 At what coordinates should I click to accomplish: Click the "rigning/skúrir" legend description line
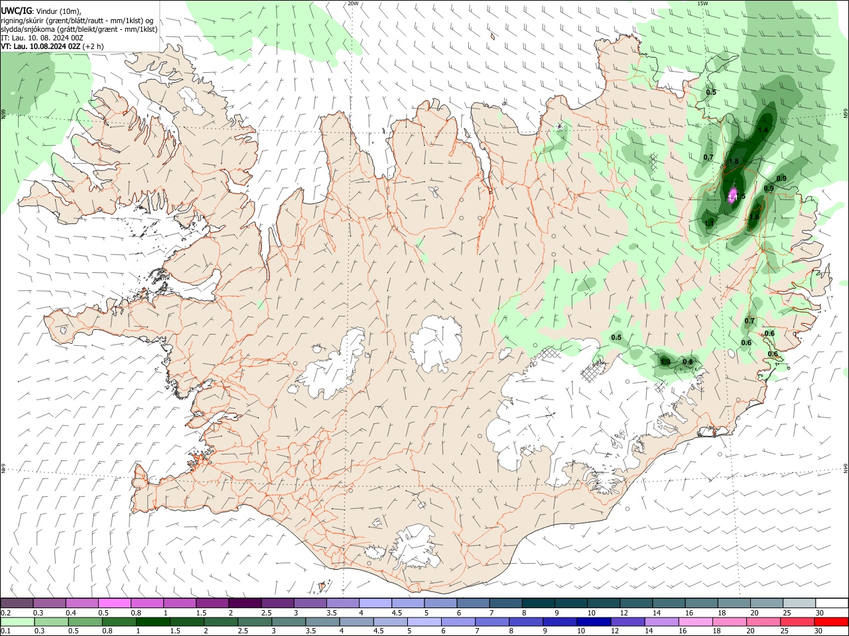click(x=77, y=20)
